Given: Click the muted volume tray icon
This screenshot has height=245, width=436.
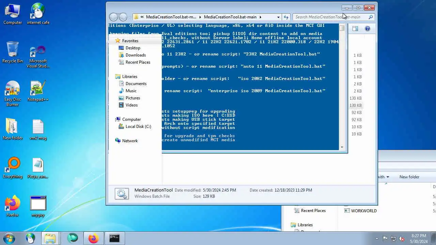Looking at the screenshot, I should tap(402, 239).
